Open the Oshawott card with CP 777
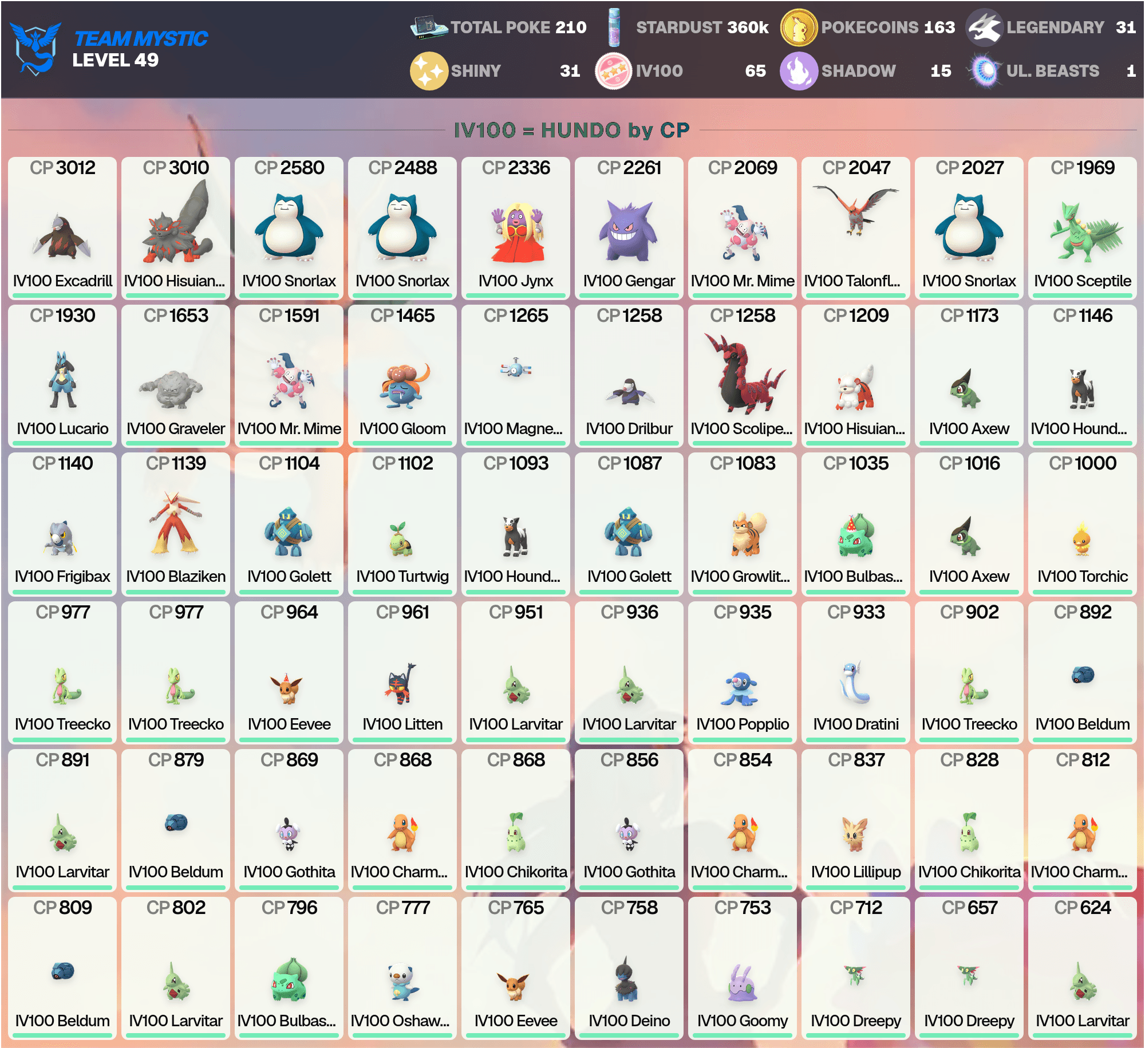This screenshot has width=1145, height=1048. tap(402, 967)
